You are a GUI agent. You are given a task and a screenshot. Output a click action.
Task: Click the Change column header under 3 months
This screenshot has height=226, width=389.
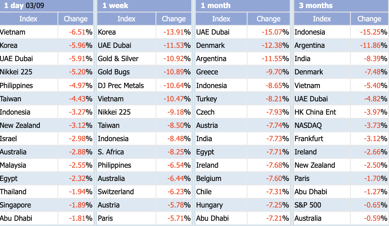pos(369,19)
